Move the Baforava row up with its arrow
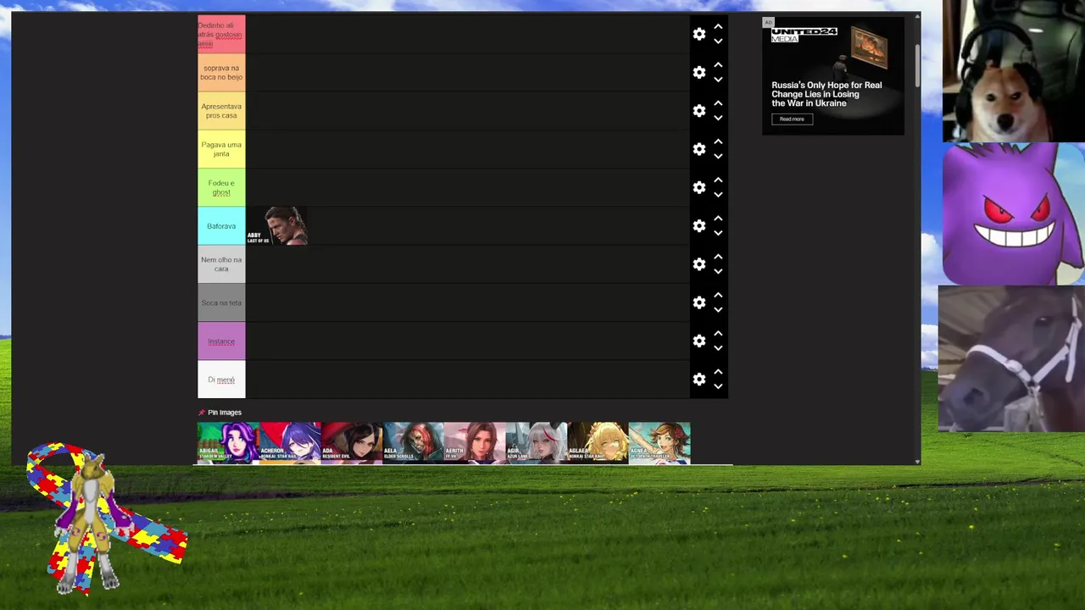This screenshot has width=1085, height=610. pyautogui.click(x=718, y=219)
